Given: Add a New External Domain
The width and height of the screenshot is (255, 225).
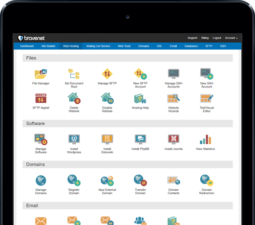Looking at the screenshot, I should tap(107, 180).
